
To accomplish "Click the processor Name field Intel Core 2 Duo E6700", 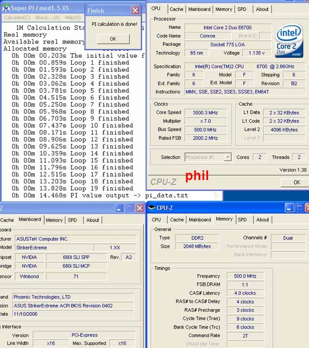I will tap(228, 28).
